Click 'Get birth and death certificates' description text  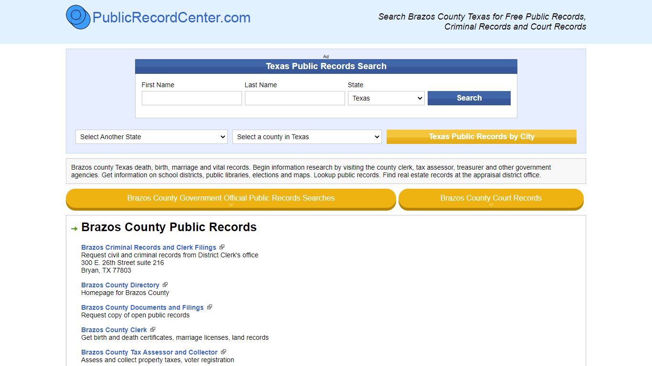[x=175, y=337]
